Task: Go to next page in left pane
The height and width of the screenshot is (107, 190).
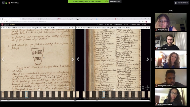Action: (73, 59)
